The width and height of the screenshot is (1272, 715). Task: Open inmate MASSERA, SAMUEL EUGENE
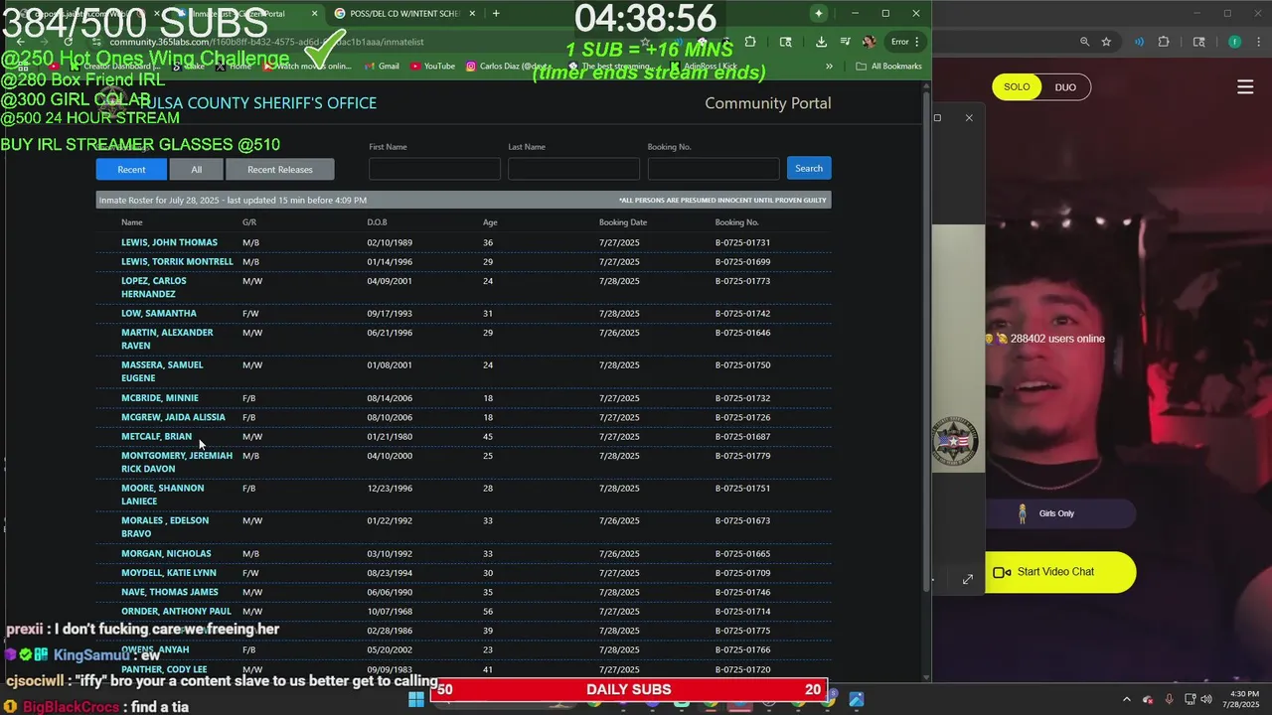click(x=162, y=371)
